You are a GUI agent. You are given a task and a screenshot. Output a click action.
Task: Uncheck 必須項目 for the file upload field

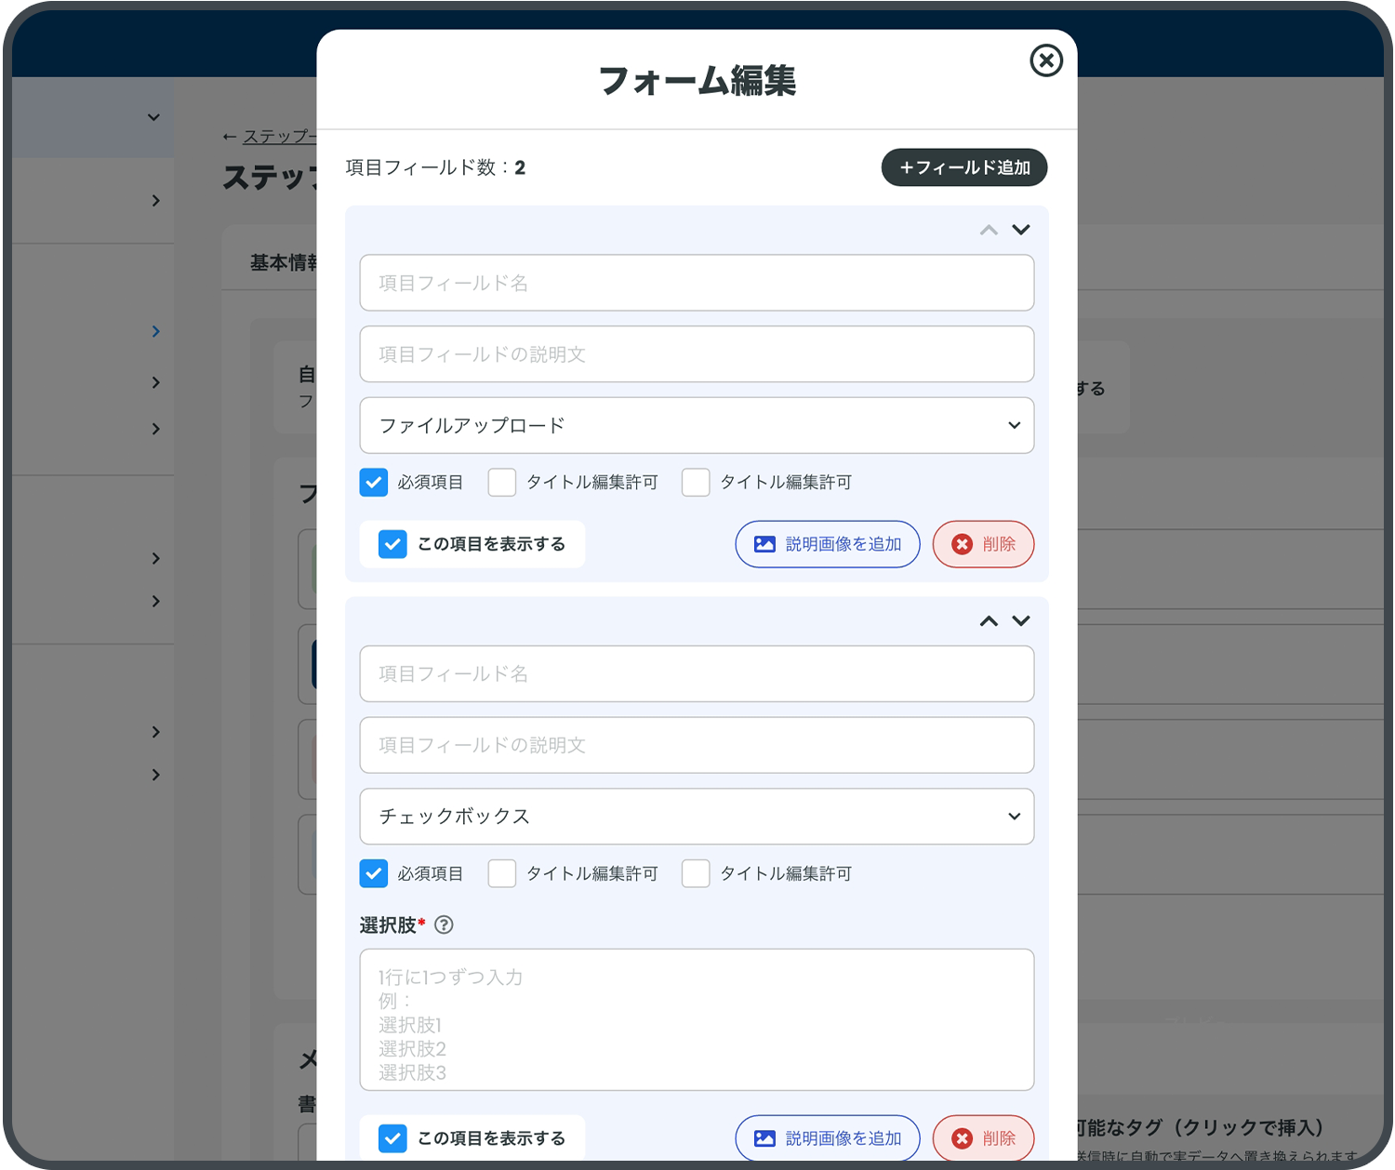click(374, 482)
